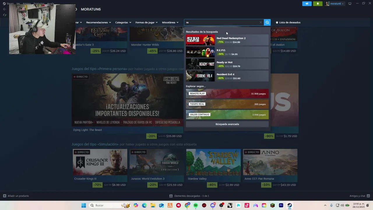Click the $35.99 USD Dying Light price

pos(174,136)
